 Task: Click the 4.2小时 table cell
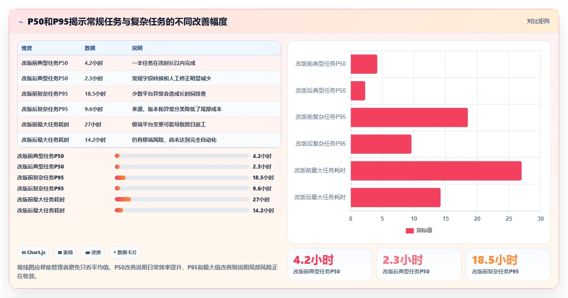click(94, 63)
